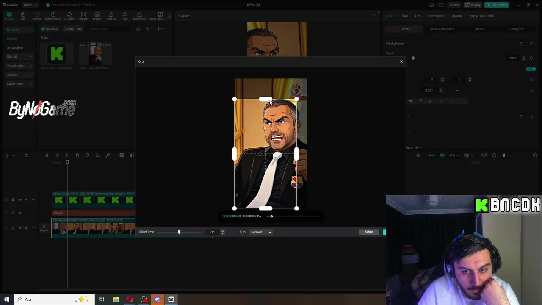542x305 pixels.
Task: Switch to the Animasyon tab
Action: pos(436,16)
